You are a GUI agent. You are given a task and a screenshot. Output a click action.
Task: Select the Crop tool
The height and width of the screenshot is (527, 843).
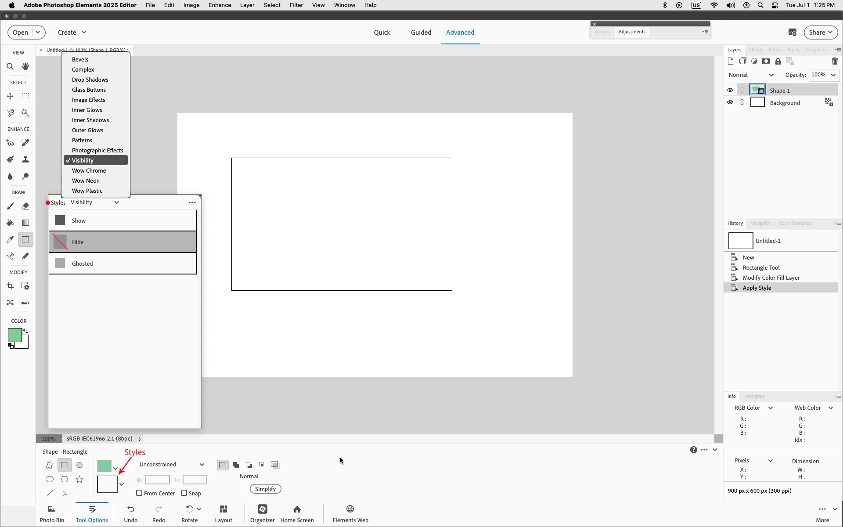point(10,286)
